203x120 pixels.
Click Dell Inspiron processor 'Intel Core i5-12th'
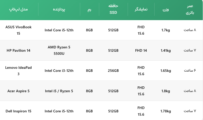[59, 111]
